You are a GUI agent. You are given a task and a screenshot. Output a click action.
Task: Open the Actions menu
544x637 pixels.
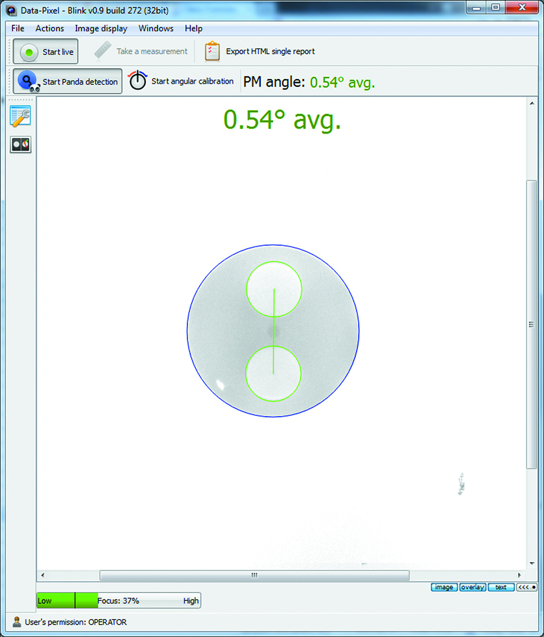50,29
